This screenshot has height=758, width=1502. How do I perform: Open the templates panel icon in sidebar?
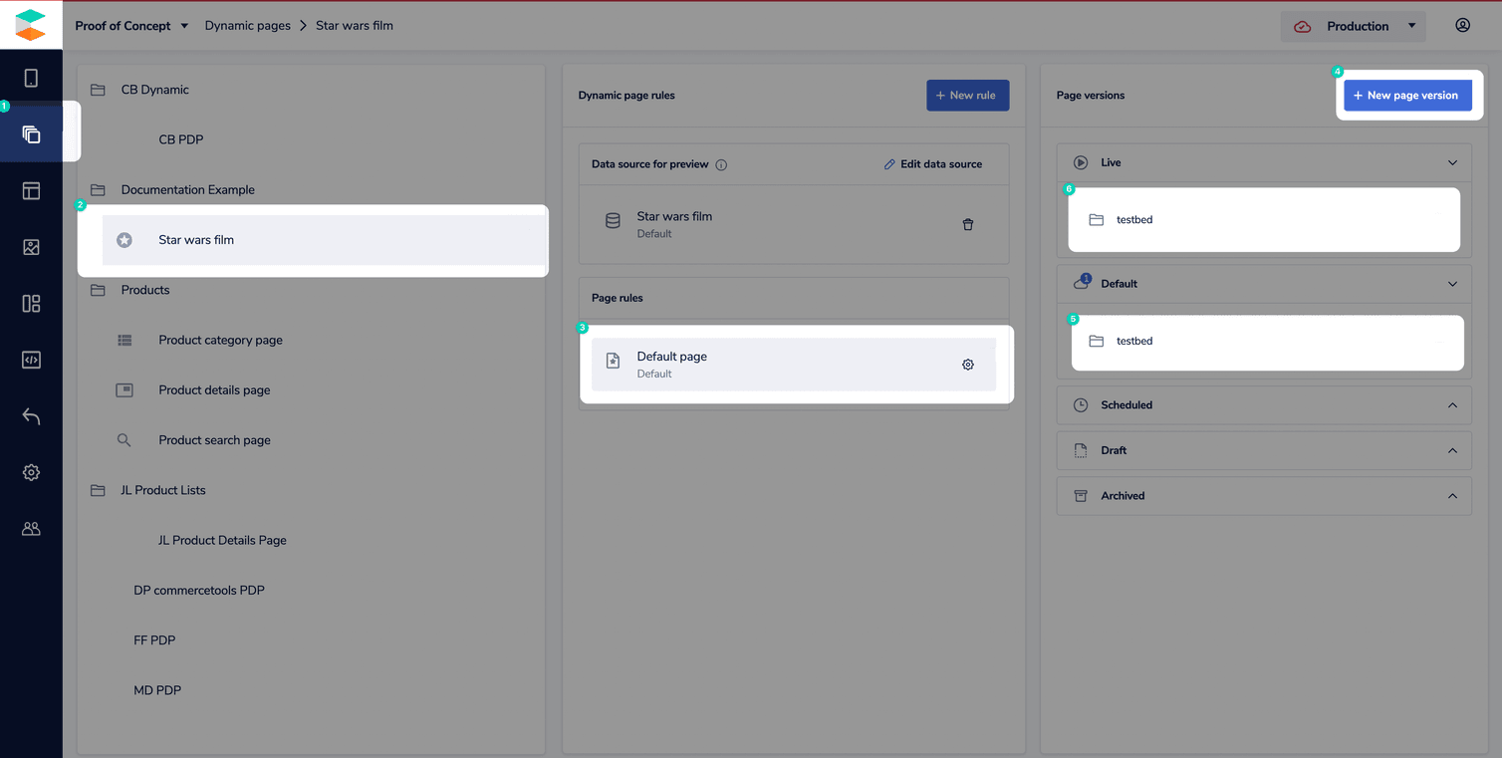tap(31, 189)
